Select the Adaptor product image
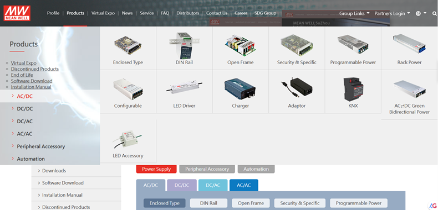 click(x=297, y=87)
